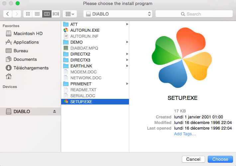This screenshot has height=166, width=236.
Task: Select the SETUP.EXE file icon in list
Action: (66, 102)
